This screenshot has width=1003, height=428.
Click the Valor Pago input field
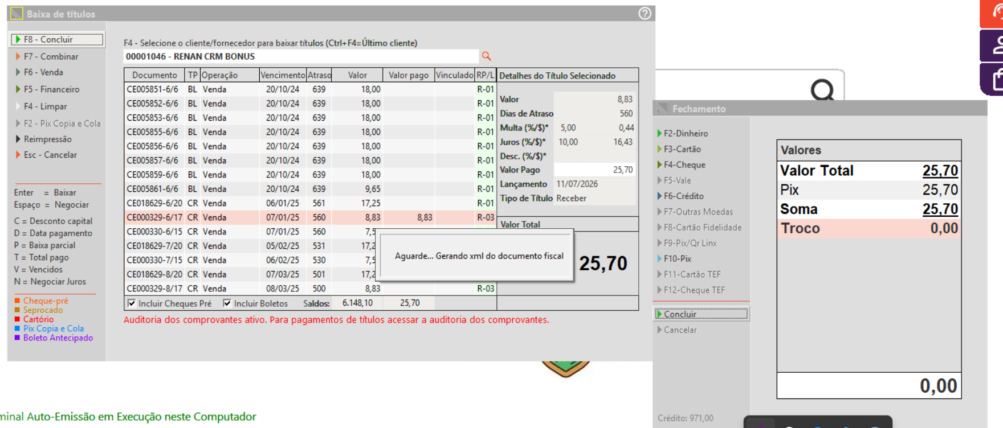click(x=594, y=170)
